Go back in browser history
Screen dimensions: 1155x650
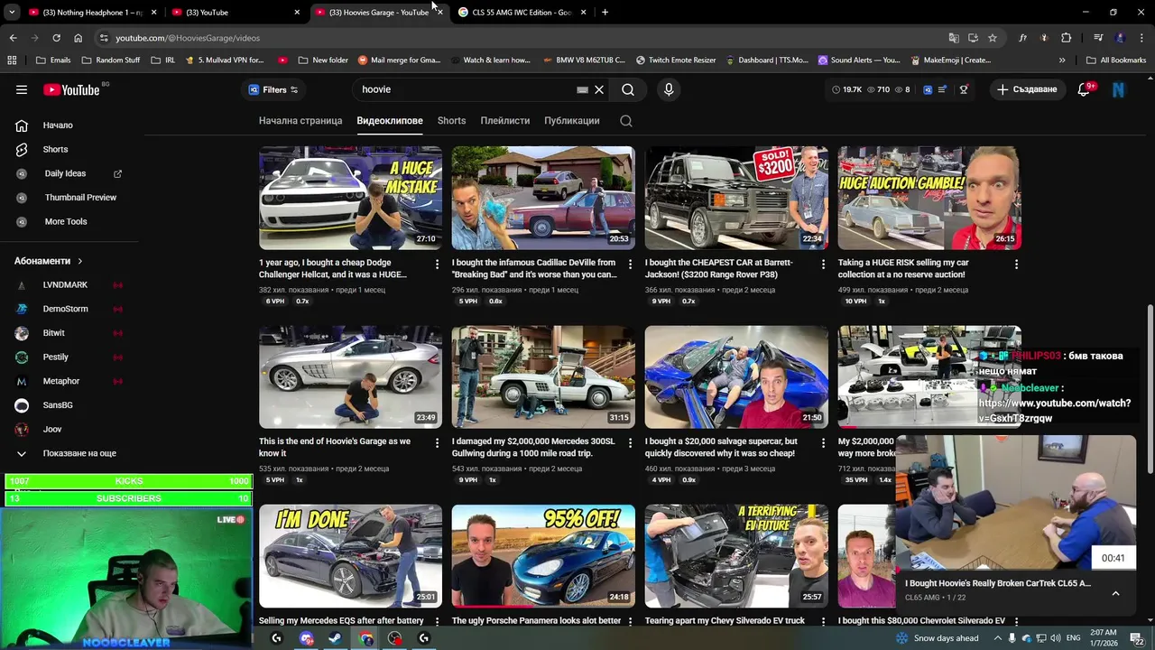13,38
